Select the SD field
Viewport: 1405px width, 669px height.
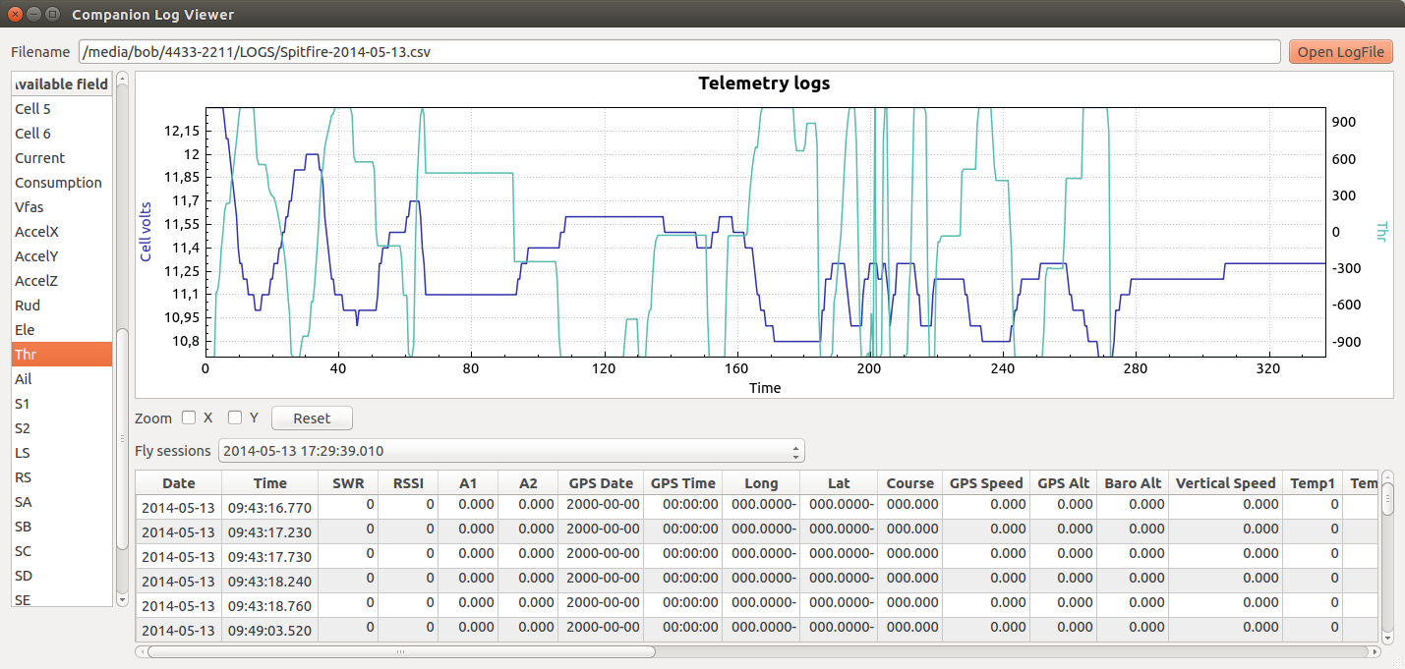(62, 575)
